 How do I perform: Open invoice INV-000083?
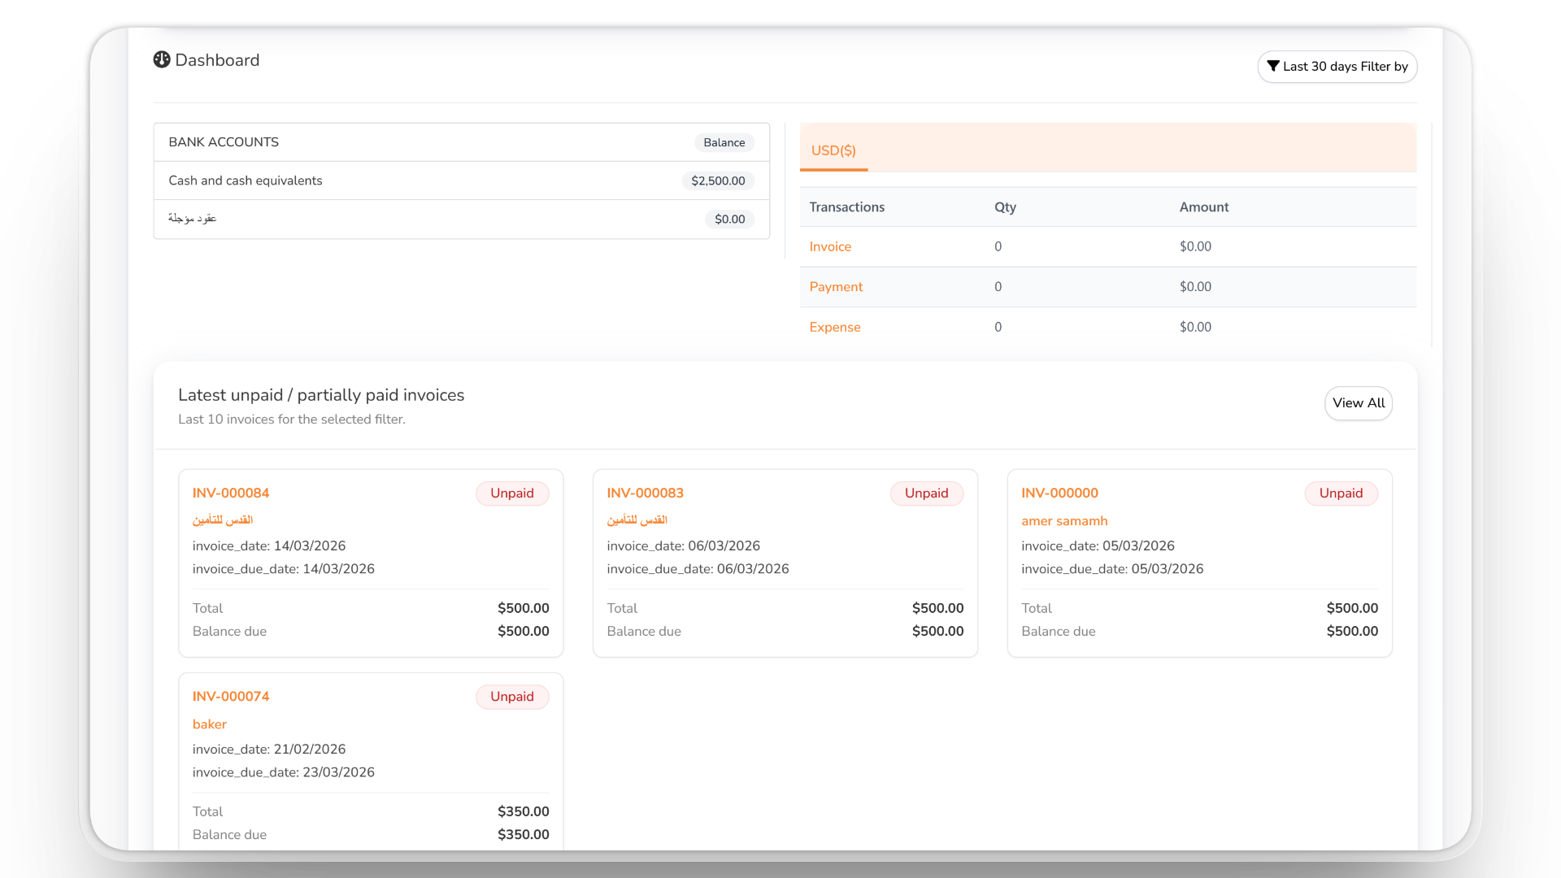(x=646, y=493)
